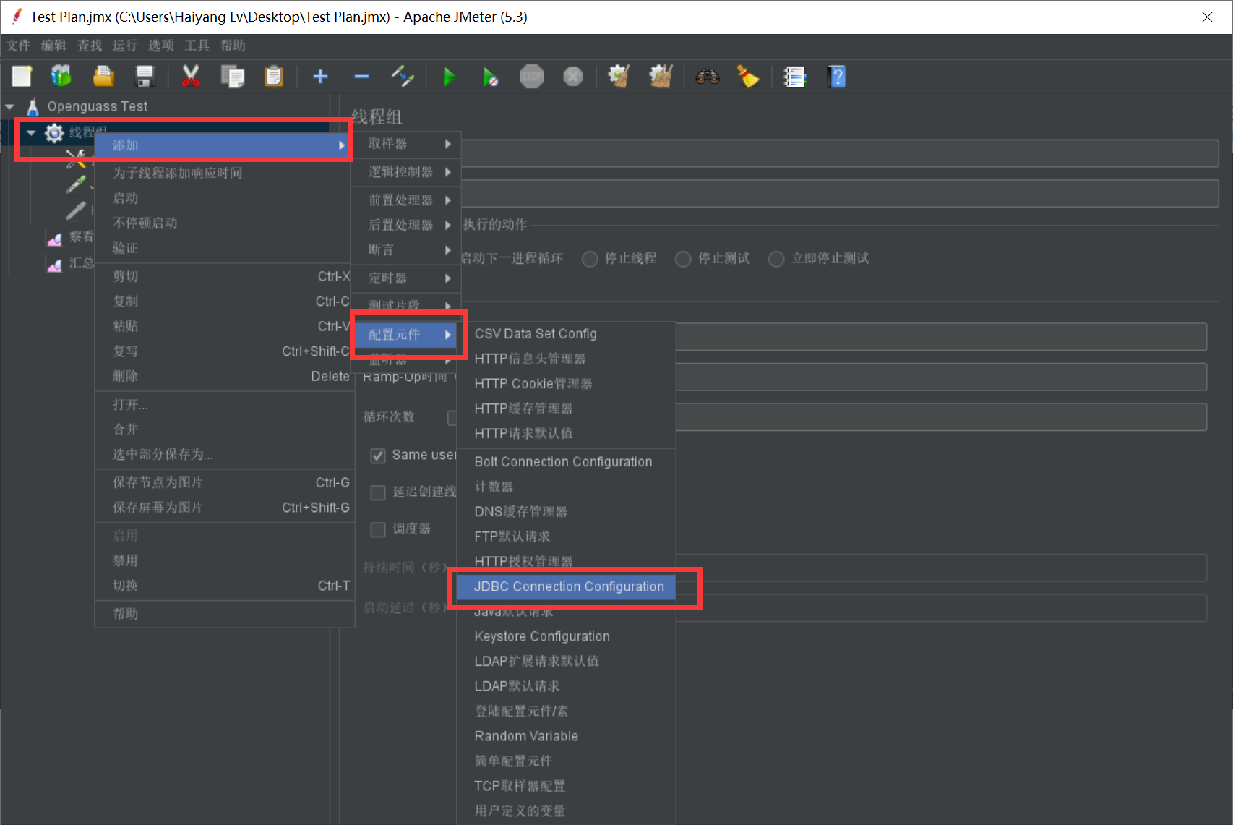Click the Collapse all minus icon
The width and height of the screenshot is (1233, 825).
point(361,76)
